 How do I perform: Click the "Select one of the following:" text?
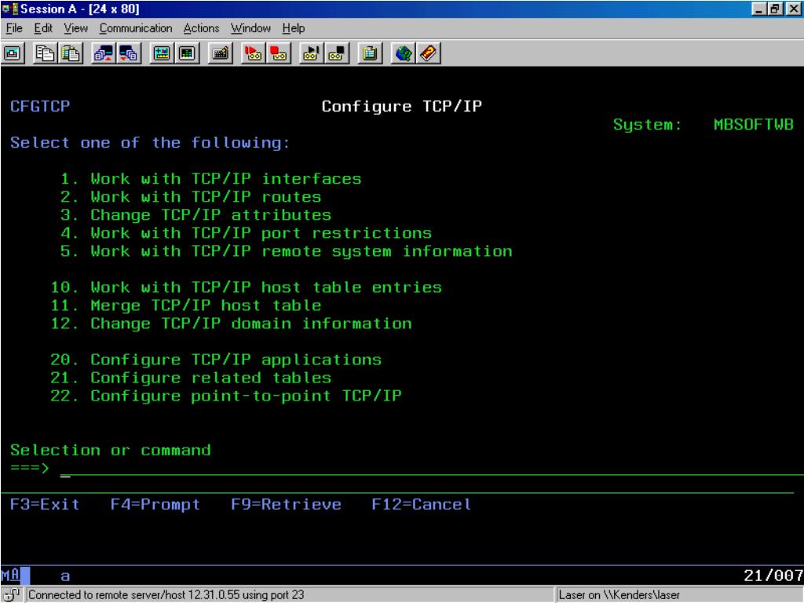tap(150, 143)
